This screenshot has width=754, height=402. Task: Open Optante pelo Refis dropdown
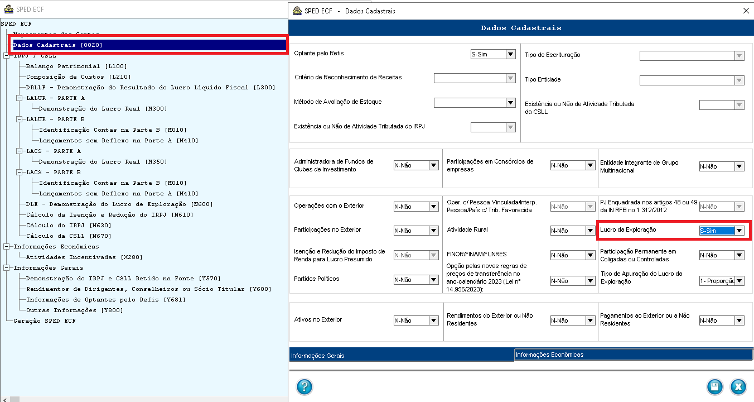coord(511,54)
